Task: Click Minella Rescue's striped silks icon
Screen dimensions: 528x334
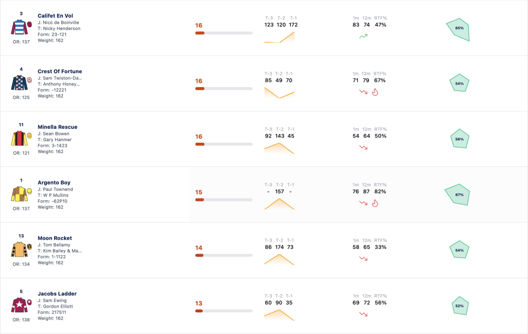Action: (21, 138)
